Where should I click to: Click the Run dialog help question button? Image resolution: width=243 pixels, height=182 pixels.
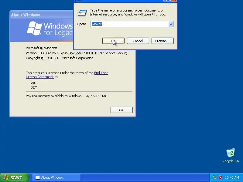(x=166, y=1)
